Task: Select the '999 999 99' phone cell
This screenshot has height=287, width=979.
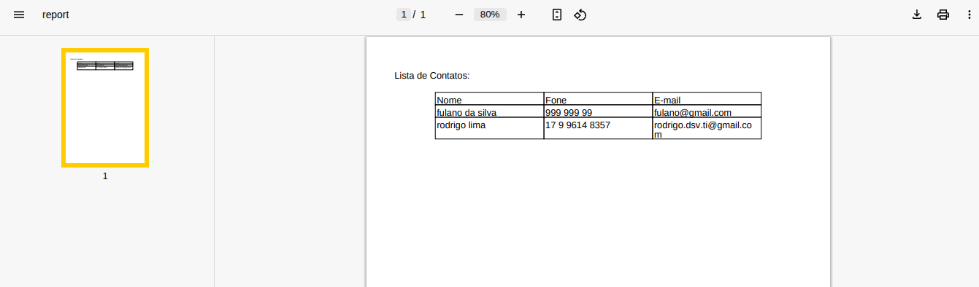Action: [x=598, y=111]
